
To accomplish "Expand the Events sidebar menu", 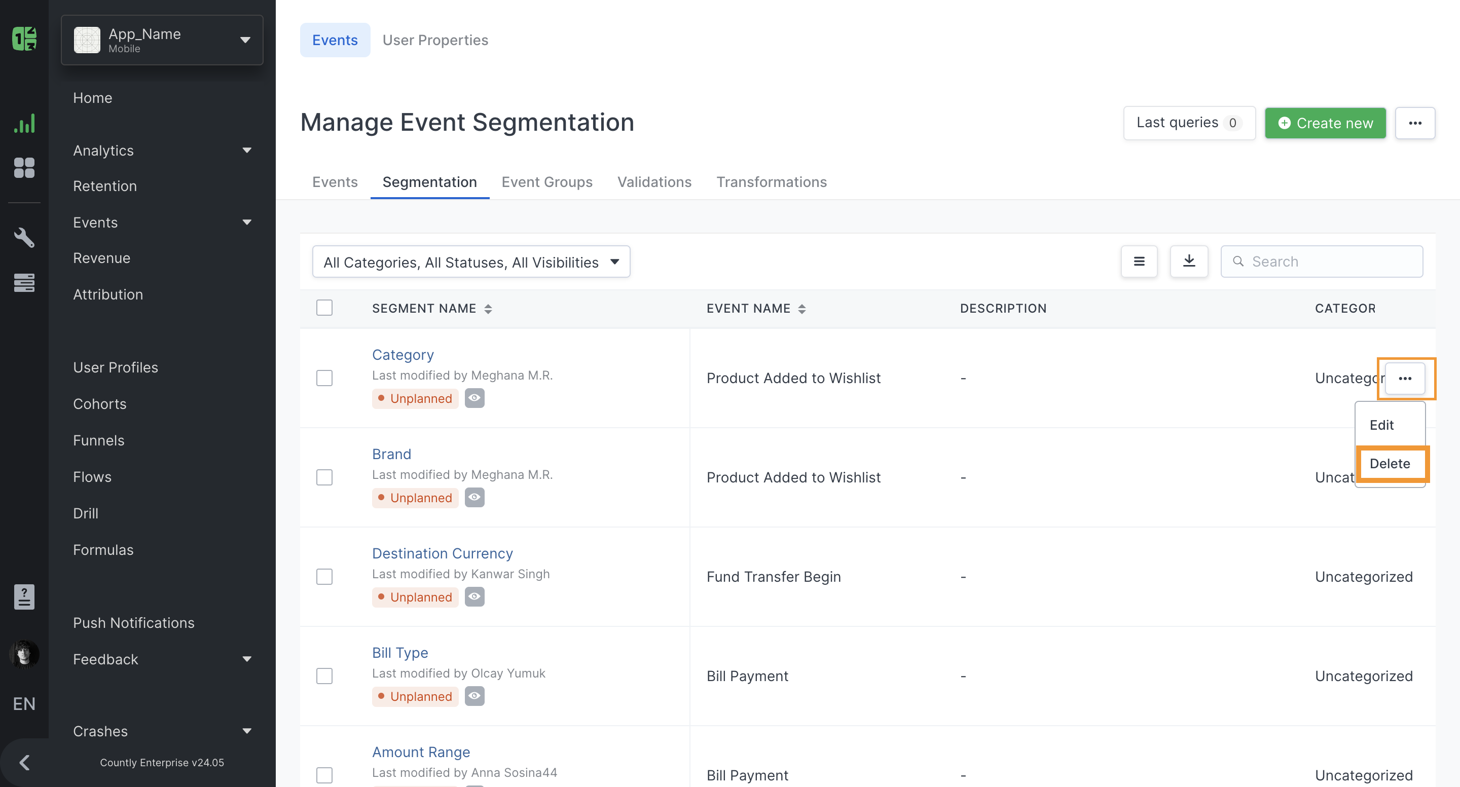I will point(162,222).
